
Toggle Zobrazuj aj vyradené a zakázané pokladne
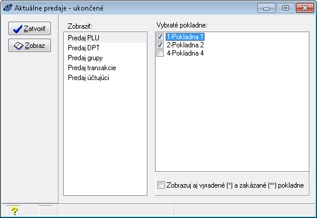(161, 185)
